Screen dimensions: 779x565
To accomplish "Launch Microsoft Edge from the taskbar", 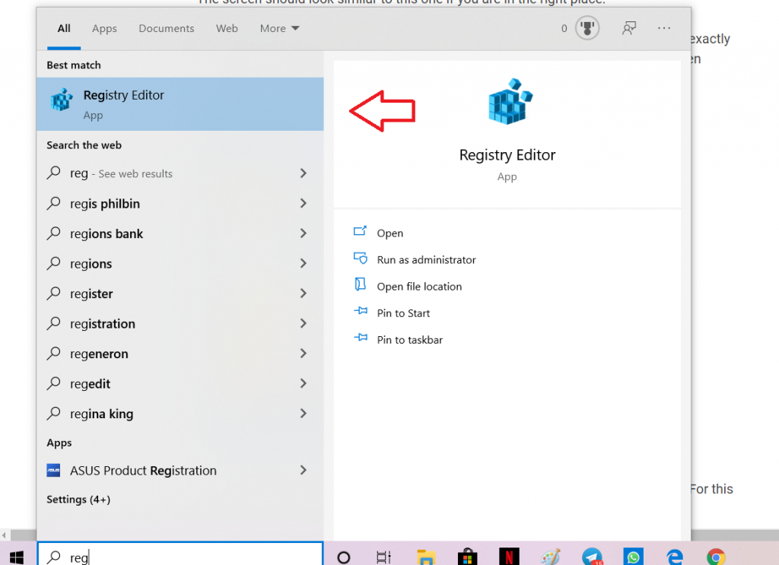I will (675, 557).
